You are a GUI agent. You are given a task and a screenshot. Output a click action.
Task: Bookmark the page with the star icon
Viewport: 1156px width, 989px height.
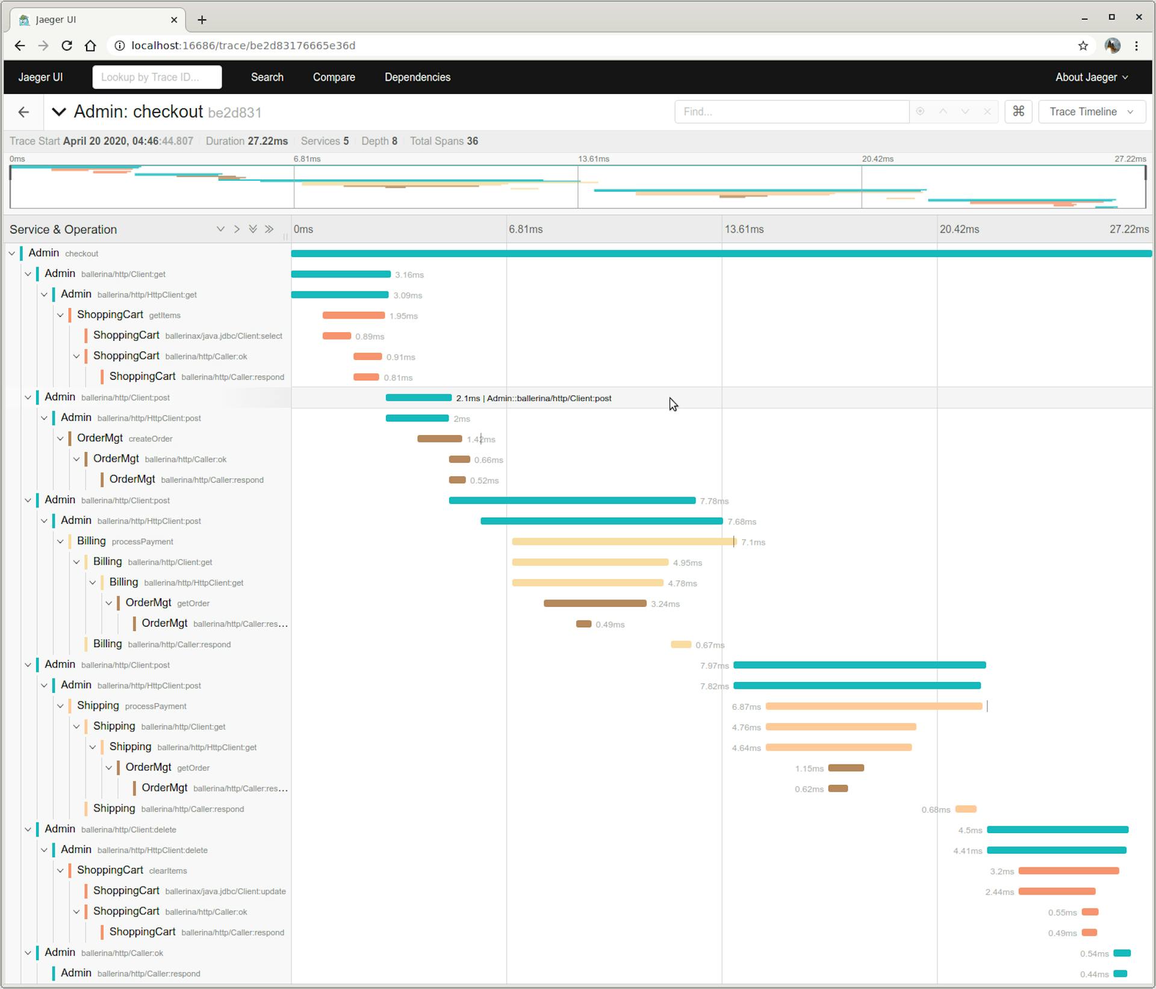[1083, 46]
